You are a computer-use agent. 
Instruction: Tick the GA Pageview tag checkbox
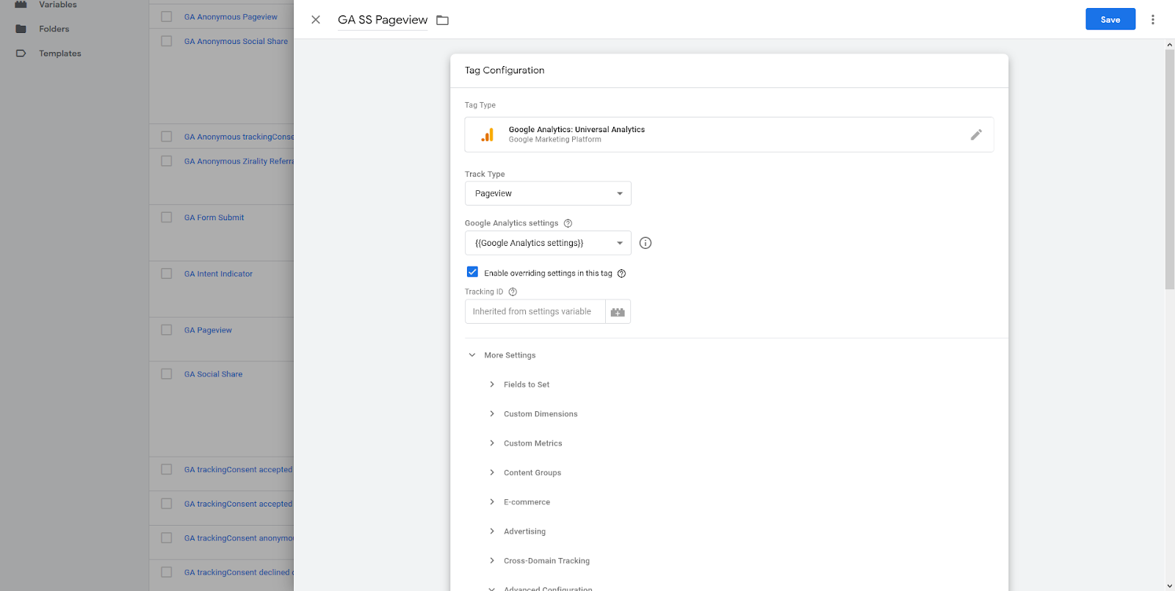[x=167, y=330]
